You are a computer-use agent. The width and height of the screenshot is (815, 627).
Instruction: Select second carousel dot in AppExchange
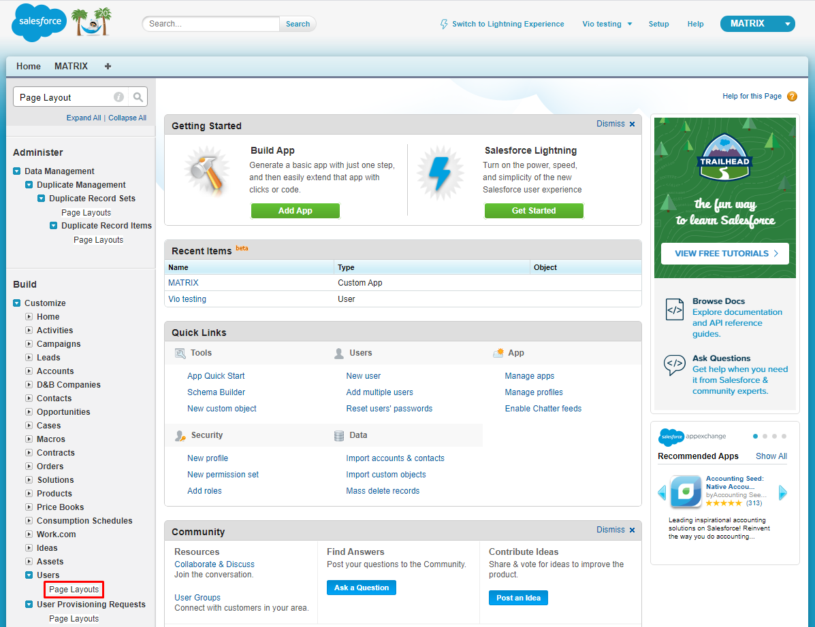click(x=765, y=436)
